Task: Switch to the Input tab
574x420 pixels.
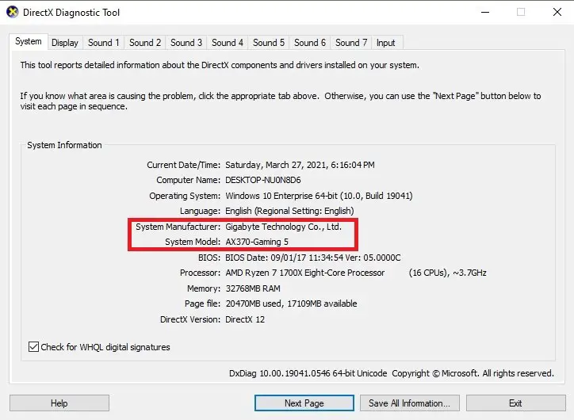Action: [x=386, y=43]
